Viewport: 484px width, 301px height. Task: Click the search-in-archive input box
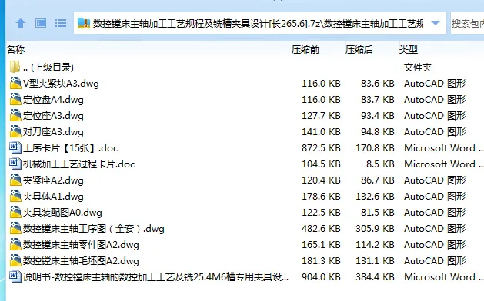point(467,23)
